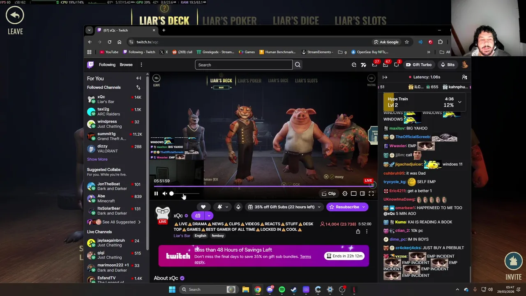This screenshot has width=526, height=296.
Task: Click the femboy stream tag
Action: (218, 236)
